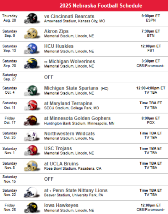
Task: Open the vs Cincinnati Bearcats link
Action: [x=69, y=16]
